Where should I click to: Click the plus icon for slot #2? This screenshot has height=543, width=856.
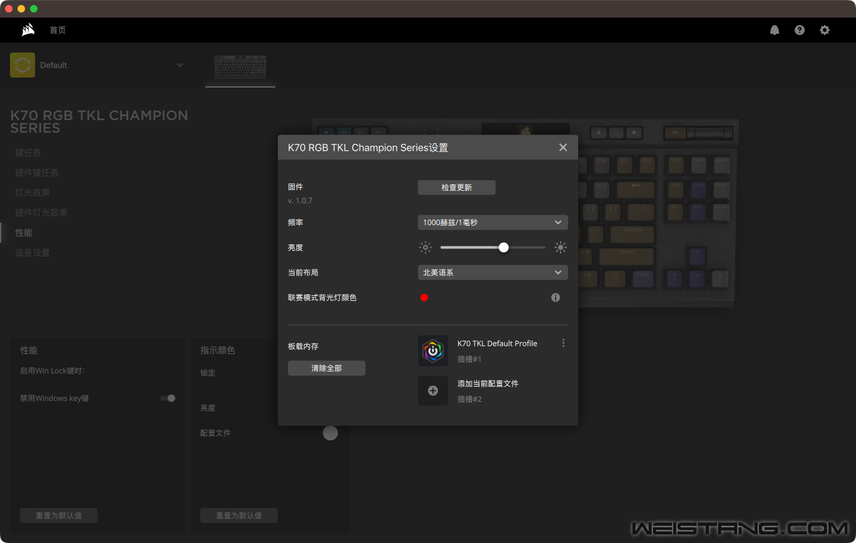coord(433,390)
